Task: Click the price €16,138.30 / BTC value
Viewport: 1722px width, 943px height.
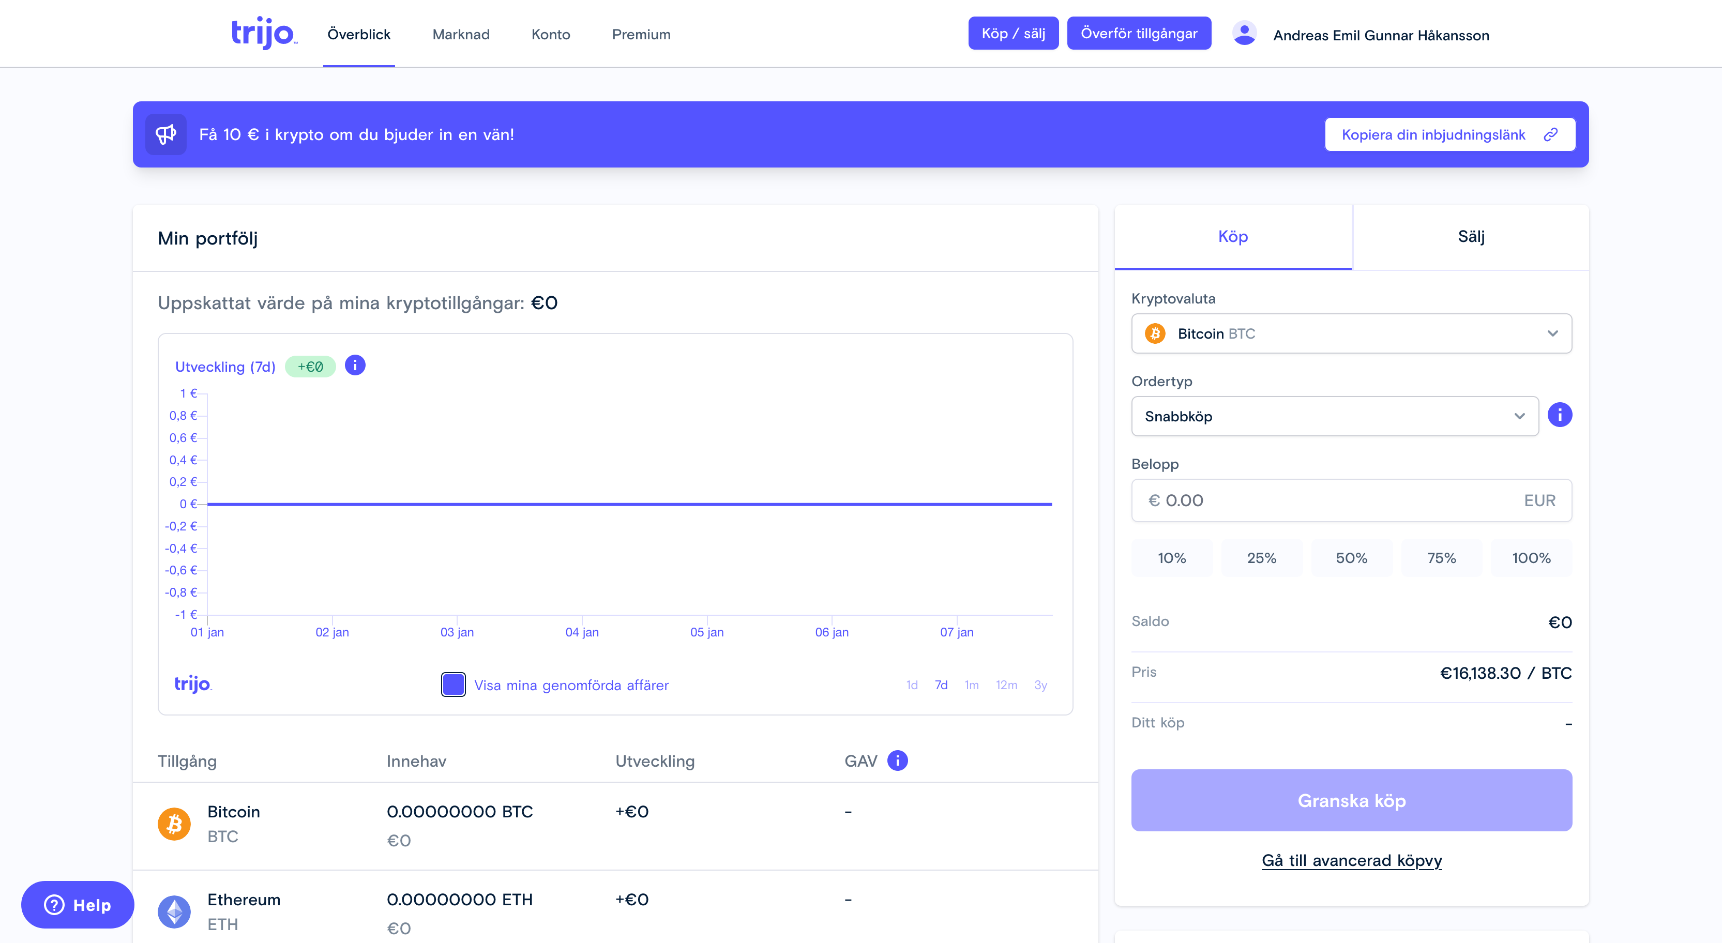Action: coord(1505,673)
